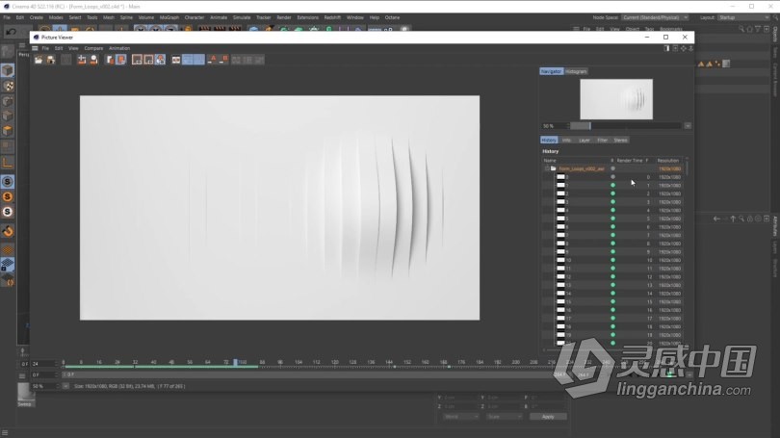Click the Set as B compare icon
The height and width of the screenshot is (438, 780).
[x=224, y=60]
